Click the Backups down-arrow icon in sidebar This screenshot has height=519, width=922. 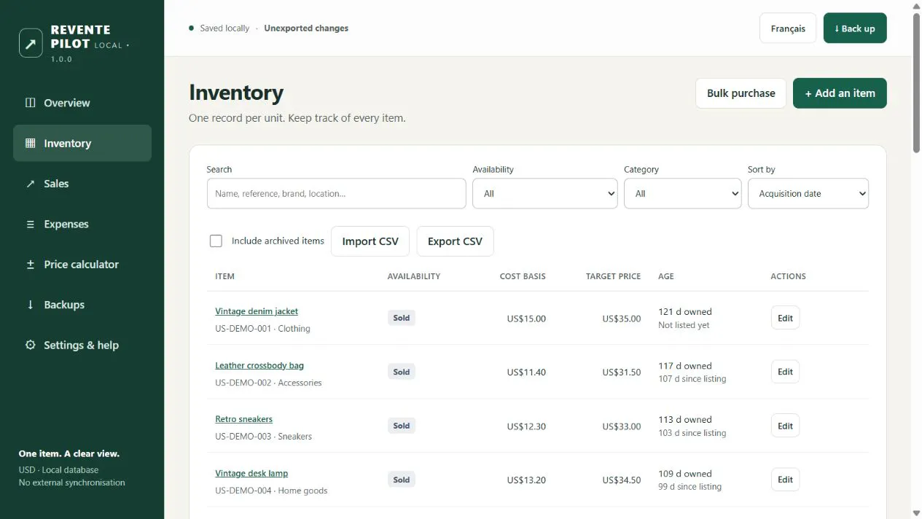coord(30,305)
